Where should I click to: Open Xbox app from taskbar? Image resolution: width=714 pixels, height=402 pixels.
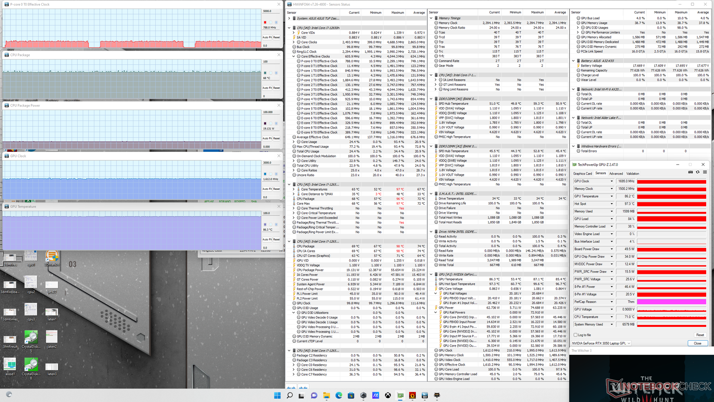388,395
